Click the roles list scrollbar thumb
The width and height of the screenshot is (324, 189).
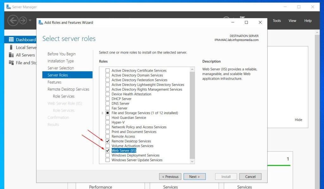[x=192, y=115]
